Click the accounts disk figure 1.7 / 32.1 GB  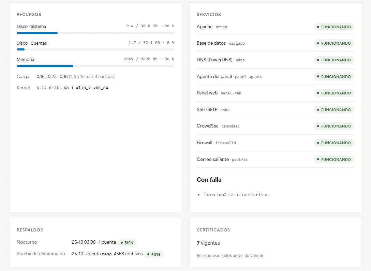[144, 43]
